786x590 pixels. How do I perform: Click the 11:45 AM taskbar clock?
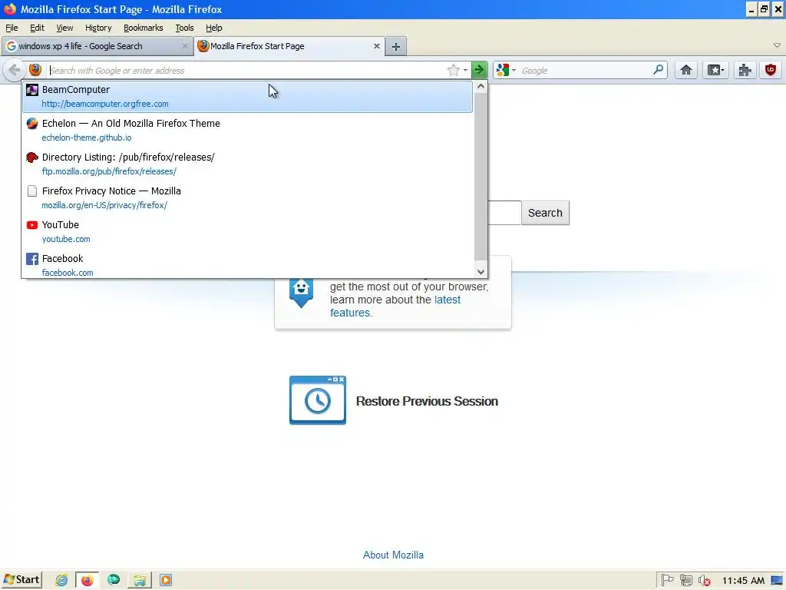point(743,581)
